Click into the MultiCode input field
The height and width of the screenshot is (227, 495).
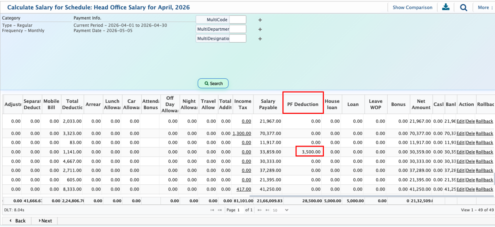pyautogui.click(x=237, y=20)
